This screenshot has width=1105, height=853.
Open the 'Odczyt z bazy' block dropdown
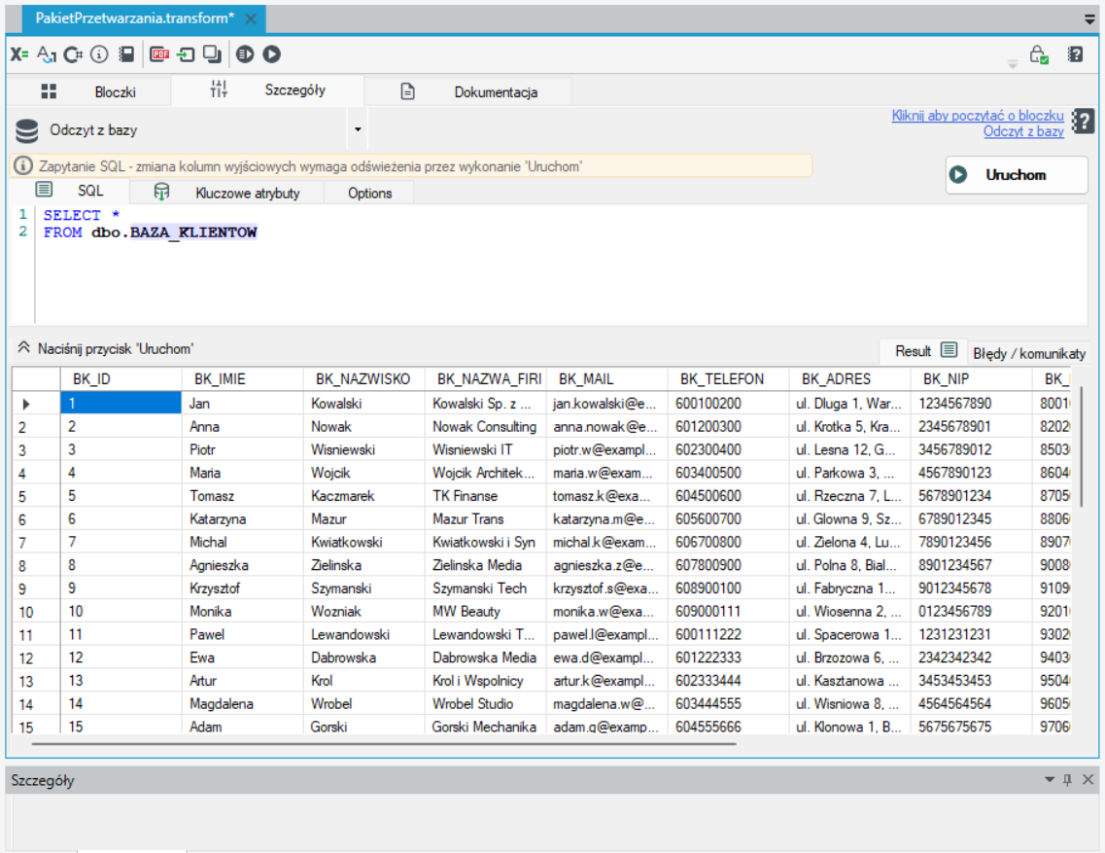pos(358,129)
